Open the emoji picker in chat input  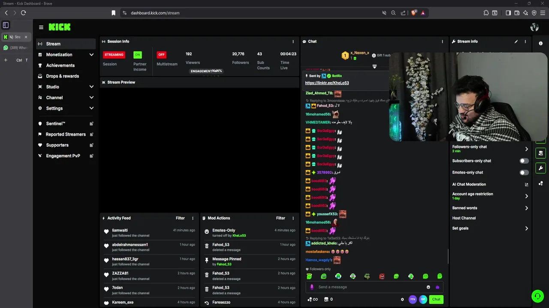pos(428,287)
